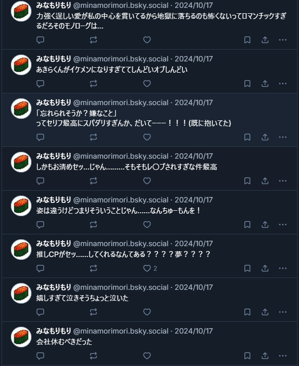Like the 推しCP post with 2 likes
This screenshot has width=299, height=366.
click(147, 268)
